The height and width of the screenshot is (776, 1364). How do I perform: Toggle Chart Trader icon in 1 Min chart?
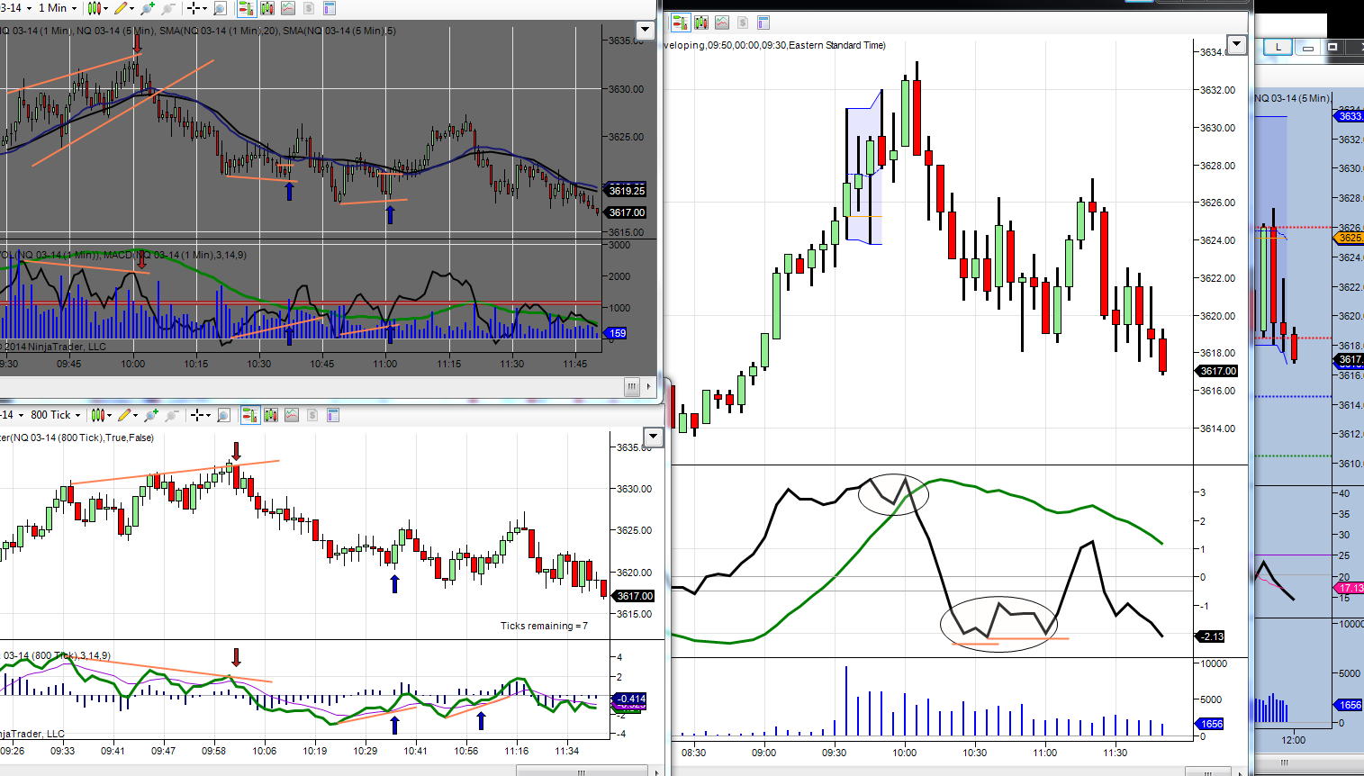[247, 8]
